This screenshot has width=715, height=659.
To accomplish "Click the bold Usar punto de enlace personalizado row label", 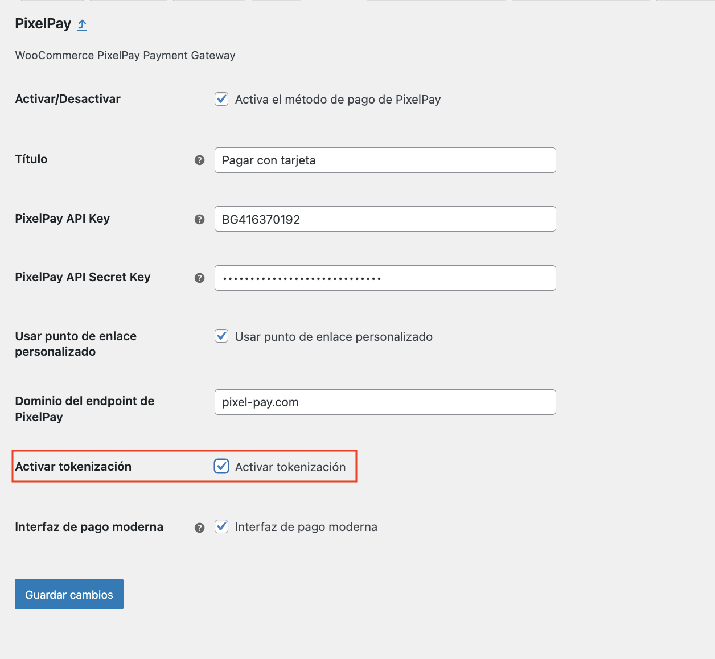I will tap(76, 344).
